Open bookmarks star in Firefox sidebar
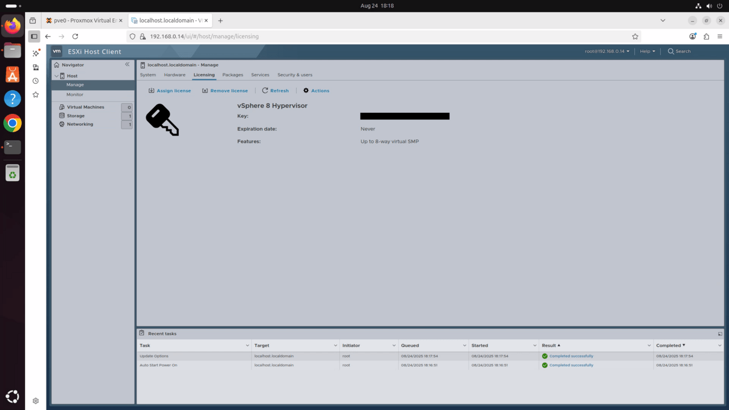 pos(35,95)
